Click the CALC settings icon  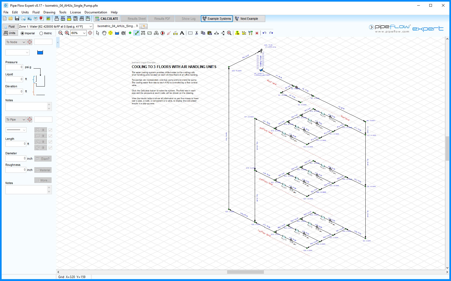tap(88, 18)
